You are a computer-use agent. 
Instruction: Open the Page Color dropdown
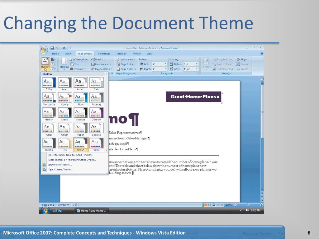(126, 64)
